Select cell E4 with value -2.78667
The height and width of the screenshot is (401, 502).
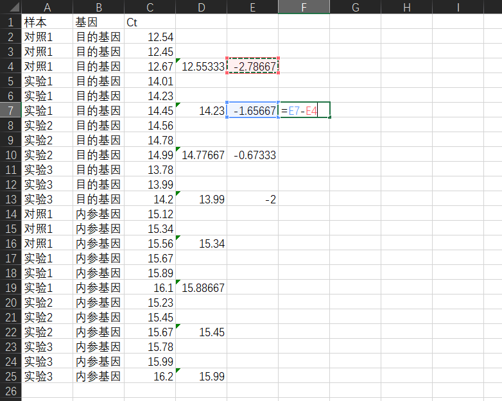pos(252,66)
